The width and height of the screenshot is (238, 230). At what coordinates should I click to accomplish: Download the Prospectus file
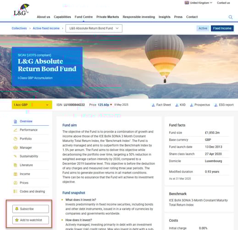[200, 105]
